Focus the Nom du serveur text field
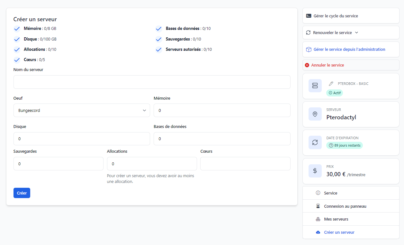 click(x=152, y=82)
